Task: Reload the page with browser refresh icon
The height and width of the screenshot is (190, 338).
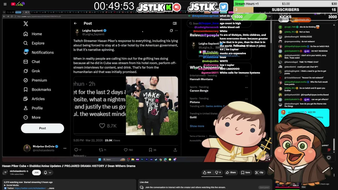Action: tap(12, 16)
